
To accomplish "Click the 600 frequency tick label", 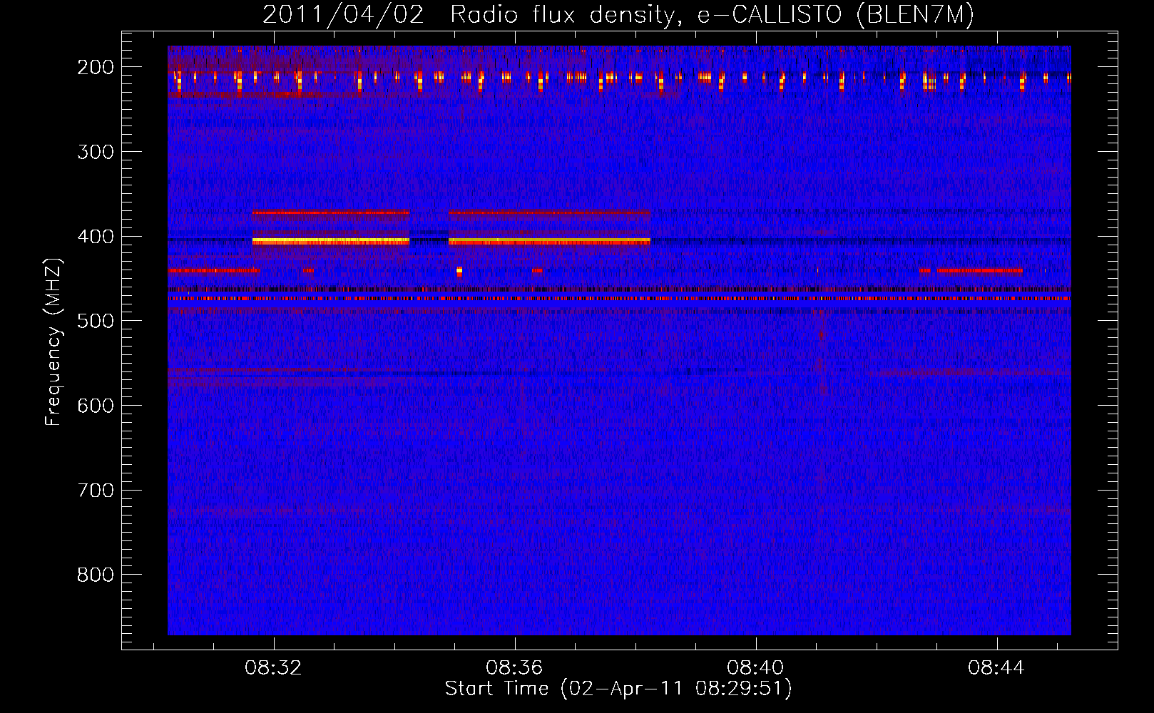I will coord(96,406).
